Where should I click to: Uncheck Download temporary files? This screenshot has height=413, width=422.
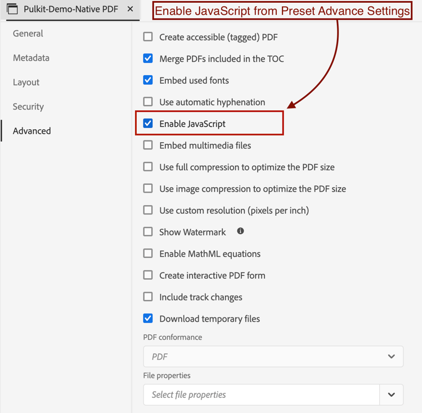click(148, 319)
